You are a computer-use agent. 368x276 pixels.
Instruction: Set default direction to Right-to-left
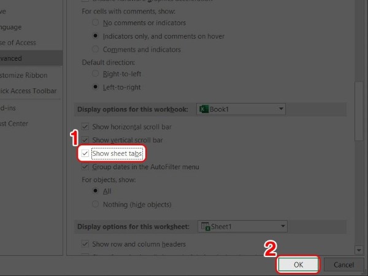tap(95, 74)
